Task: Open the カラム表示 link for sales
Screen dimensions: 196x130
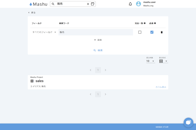Action: coord(161,87)
